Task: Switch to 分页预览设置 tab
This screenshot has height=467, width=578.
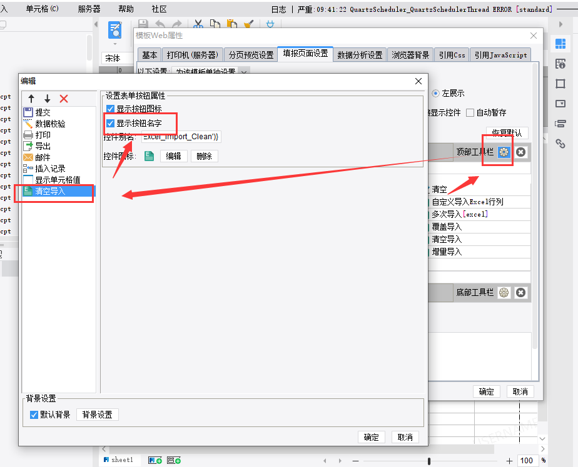Action: [x=251, y=55]
